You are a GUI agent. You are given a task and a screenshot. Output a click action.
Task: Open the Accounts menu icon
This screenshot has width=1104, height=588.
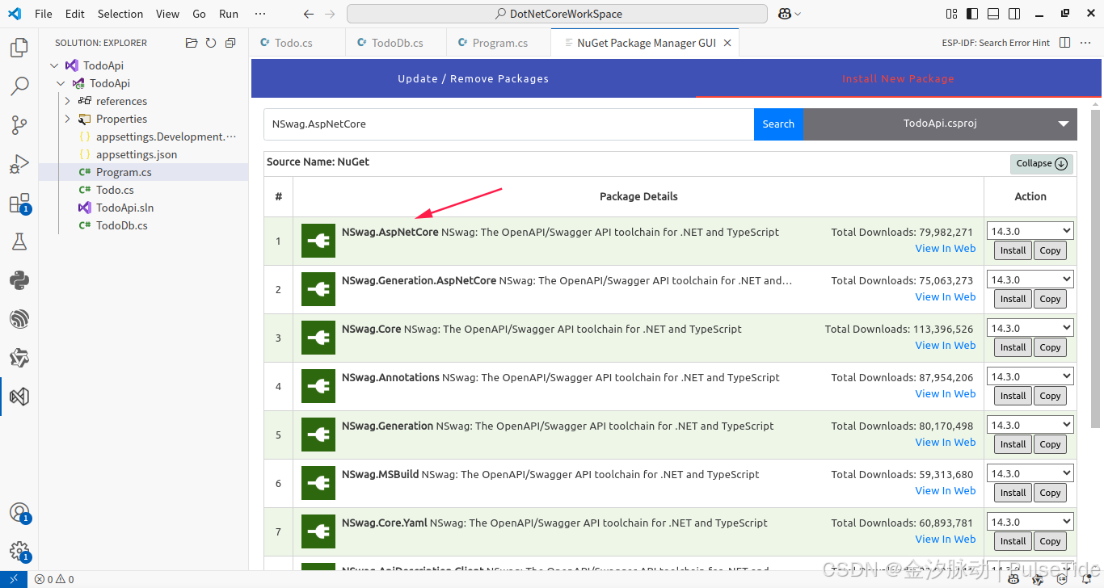tap(19, 513)
